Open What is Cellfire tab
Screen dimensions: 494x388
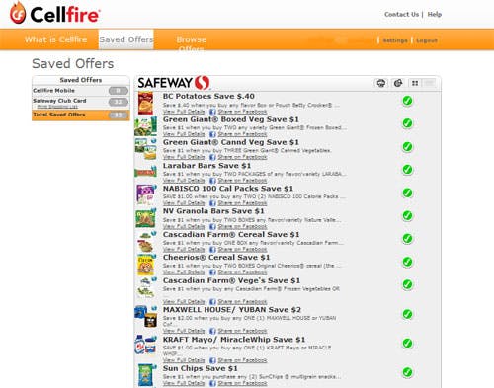click(x=55, y=39)
